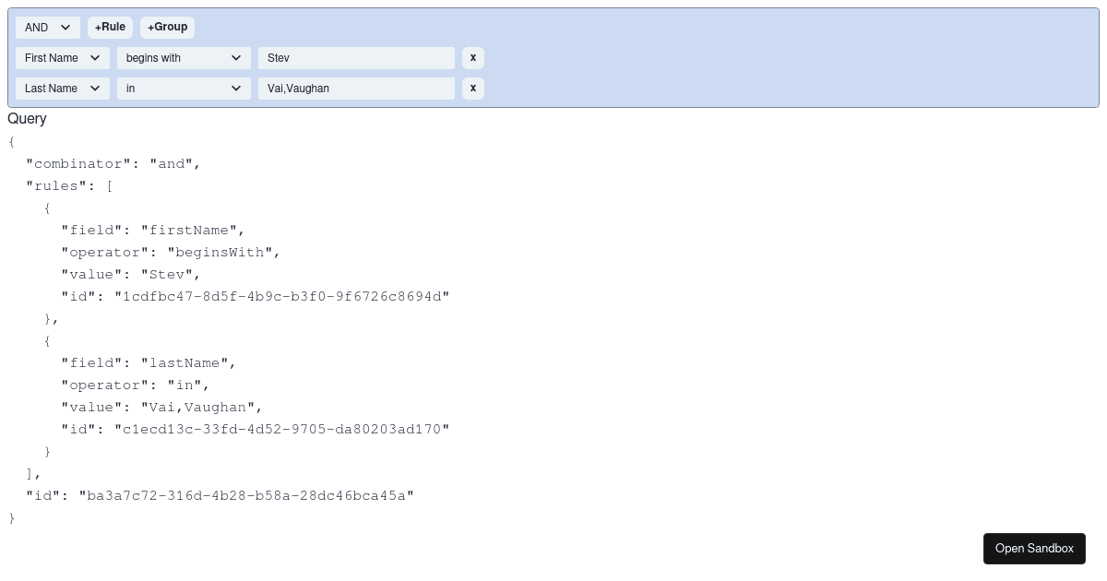Select the value input containing Vai,Vaughan
This screenshot has width=1107, height=581.
(x=356, y=88)
